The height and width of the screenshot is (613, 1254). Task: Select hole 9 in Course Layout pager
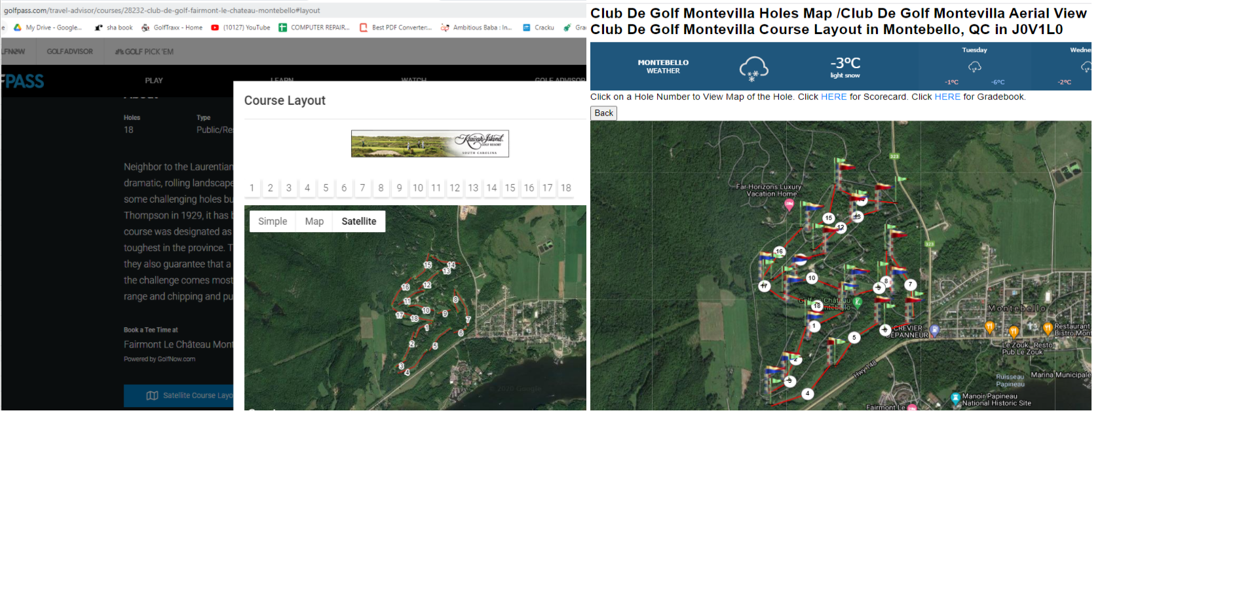400,188
